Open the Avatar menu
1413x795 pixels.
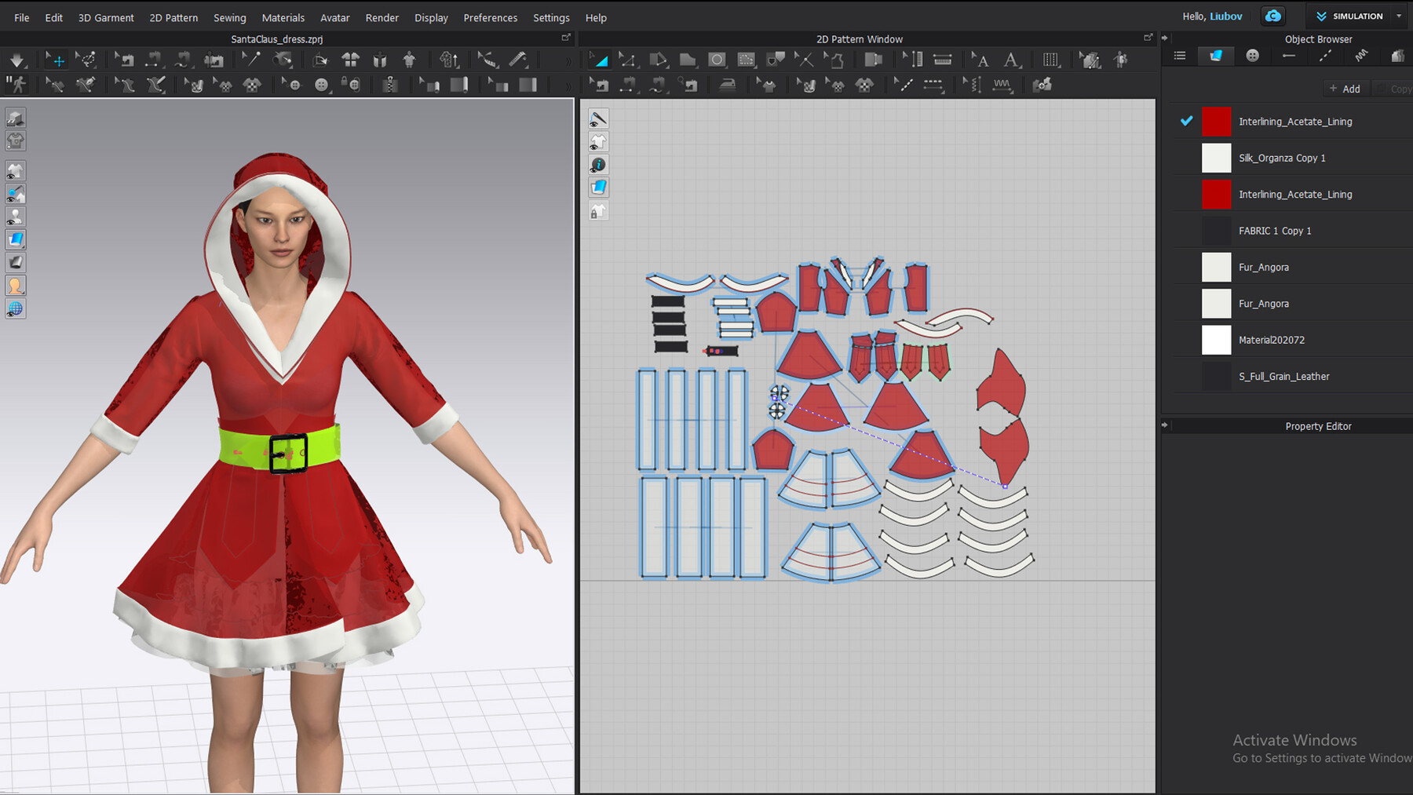[x=334, y=17]
